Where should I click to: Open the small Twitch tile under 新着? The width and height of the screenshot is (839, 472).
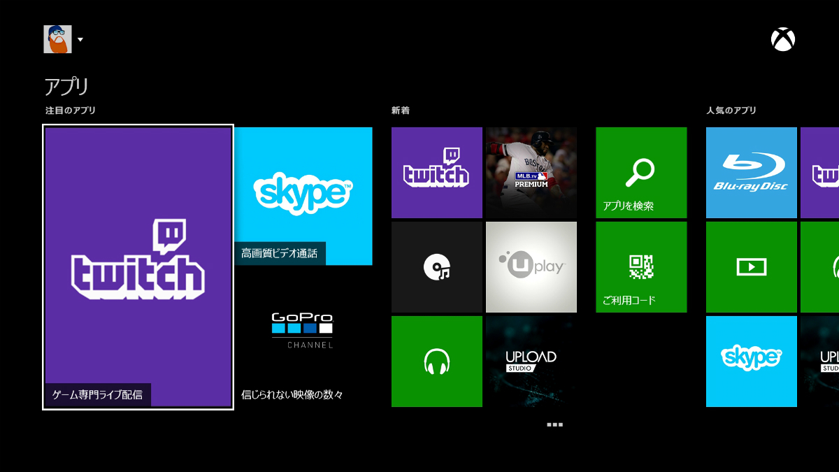[437, 173]
